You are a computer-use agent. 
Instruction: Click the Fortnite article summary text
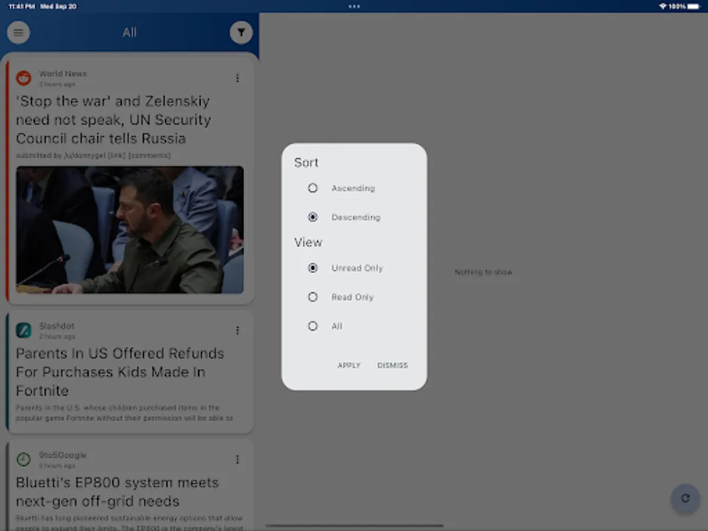point(124,412)
